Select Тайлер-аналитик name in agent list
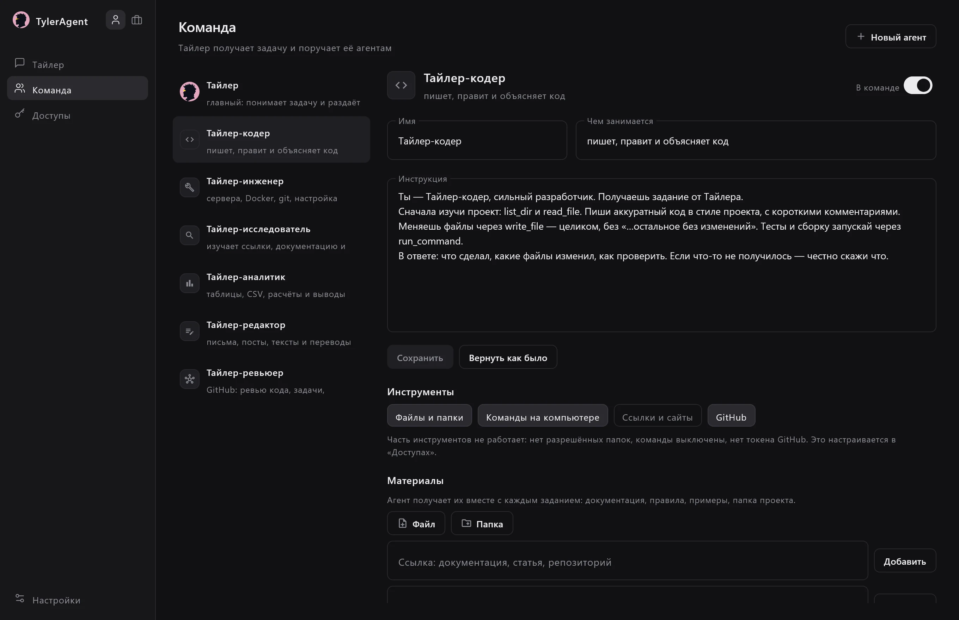 click(246, 277)
